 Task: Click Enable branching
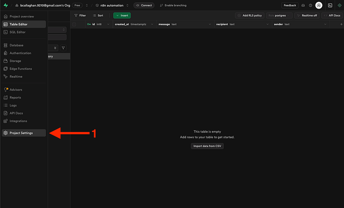173,6
